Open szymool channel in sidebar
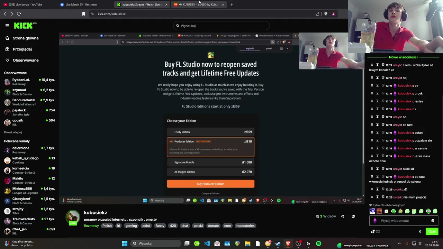Screen dimensions: 443x249 point(29,92)
